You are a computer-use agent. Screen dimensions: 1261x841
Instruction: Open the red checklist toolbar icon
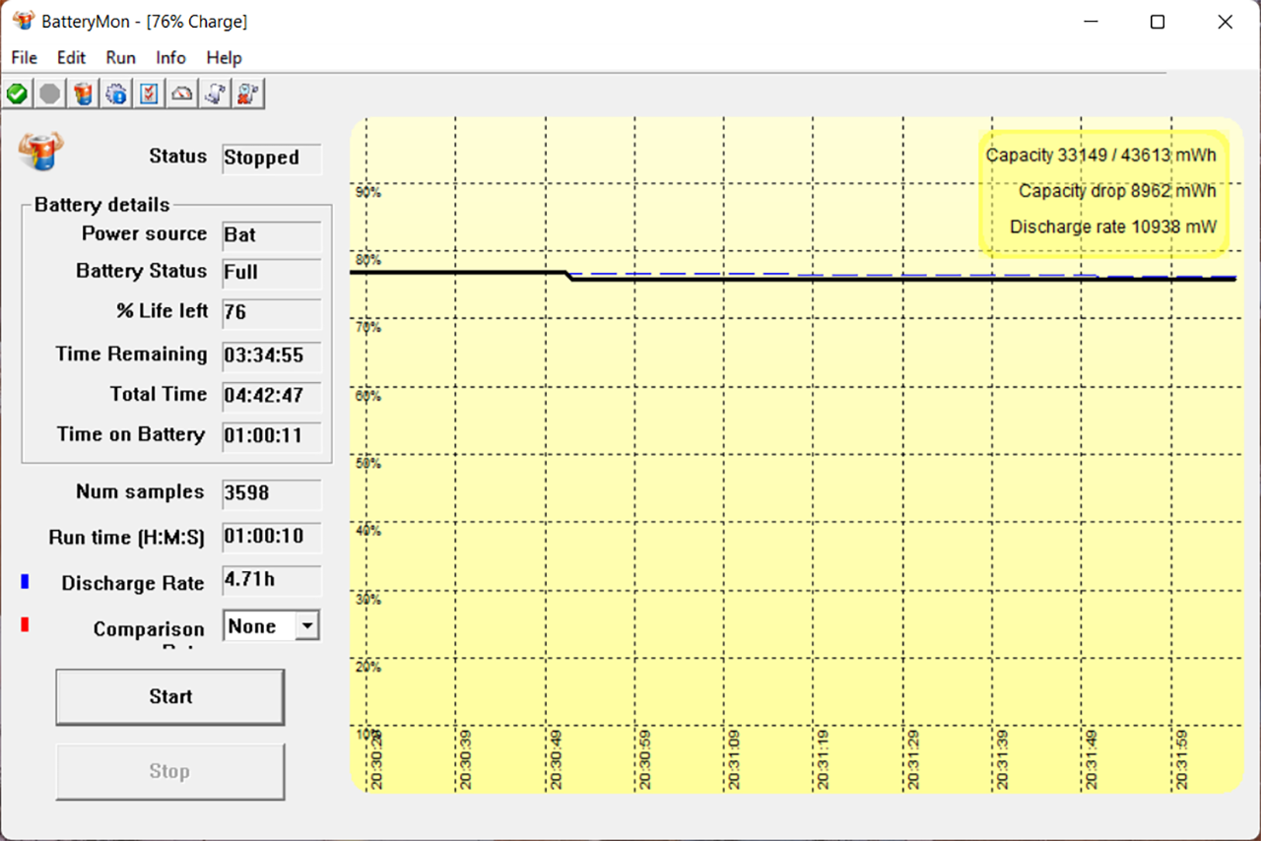[149, 95]
